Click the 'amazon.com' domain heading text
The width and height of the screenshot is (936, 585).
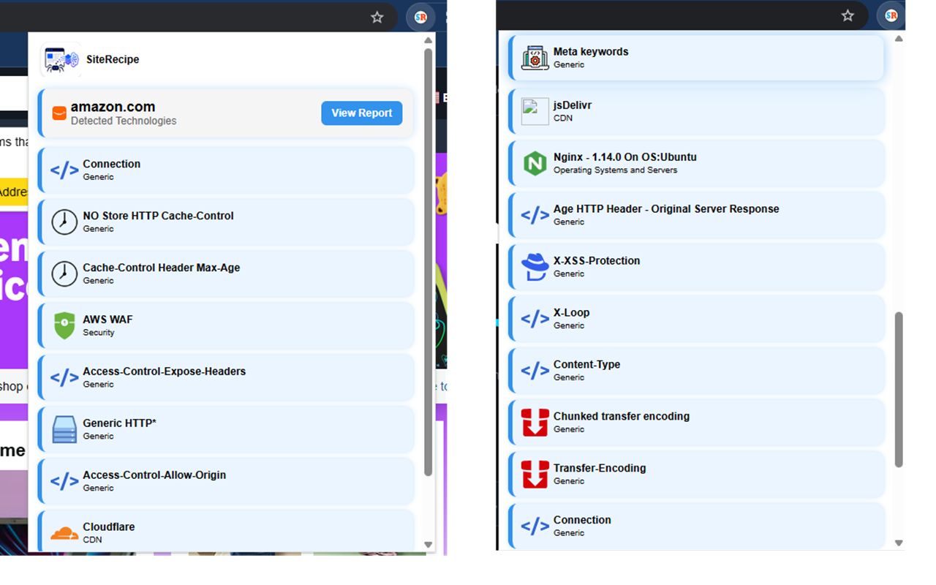[113, 107]
